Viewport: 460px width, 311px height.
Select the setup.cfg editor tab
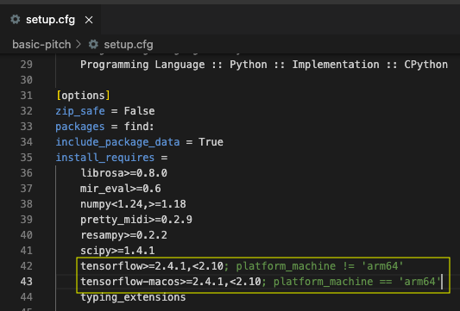[50, 20]
